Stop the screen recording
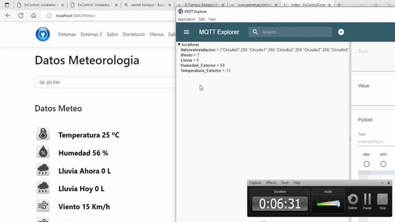395x222 pixels. 383,202
